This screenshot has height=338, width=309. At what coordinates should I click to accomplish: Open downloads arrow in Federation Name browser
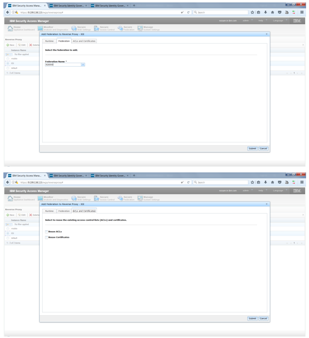click(x=265, y=12)
